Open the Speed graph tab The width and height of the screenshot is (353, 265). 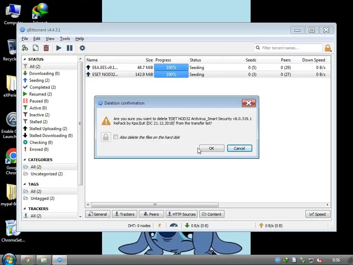coord(318,214)
